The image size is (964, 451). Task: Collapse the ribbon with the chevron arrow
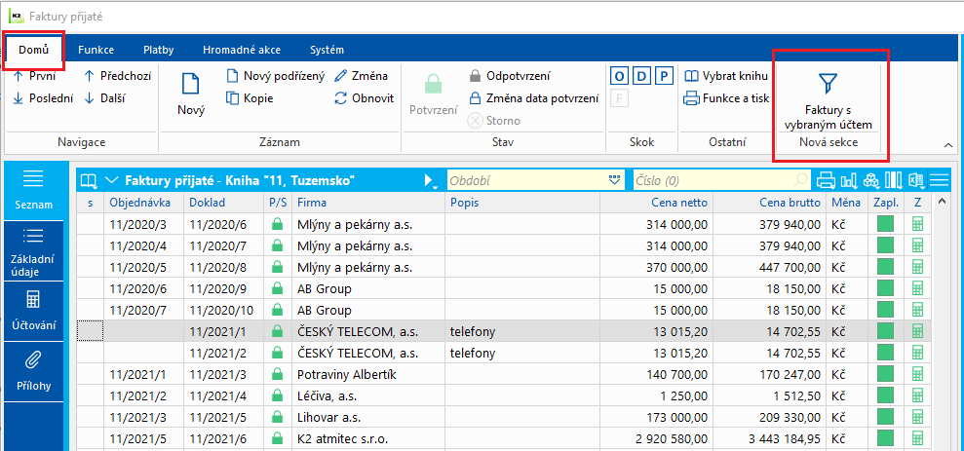tap(948, 145)
